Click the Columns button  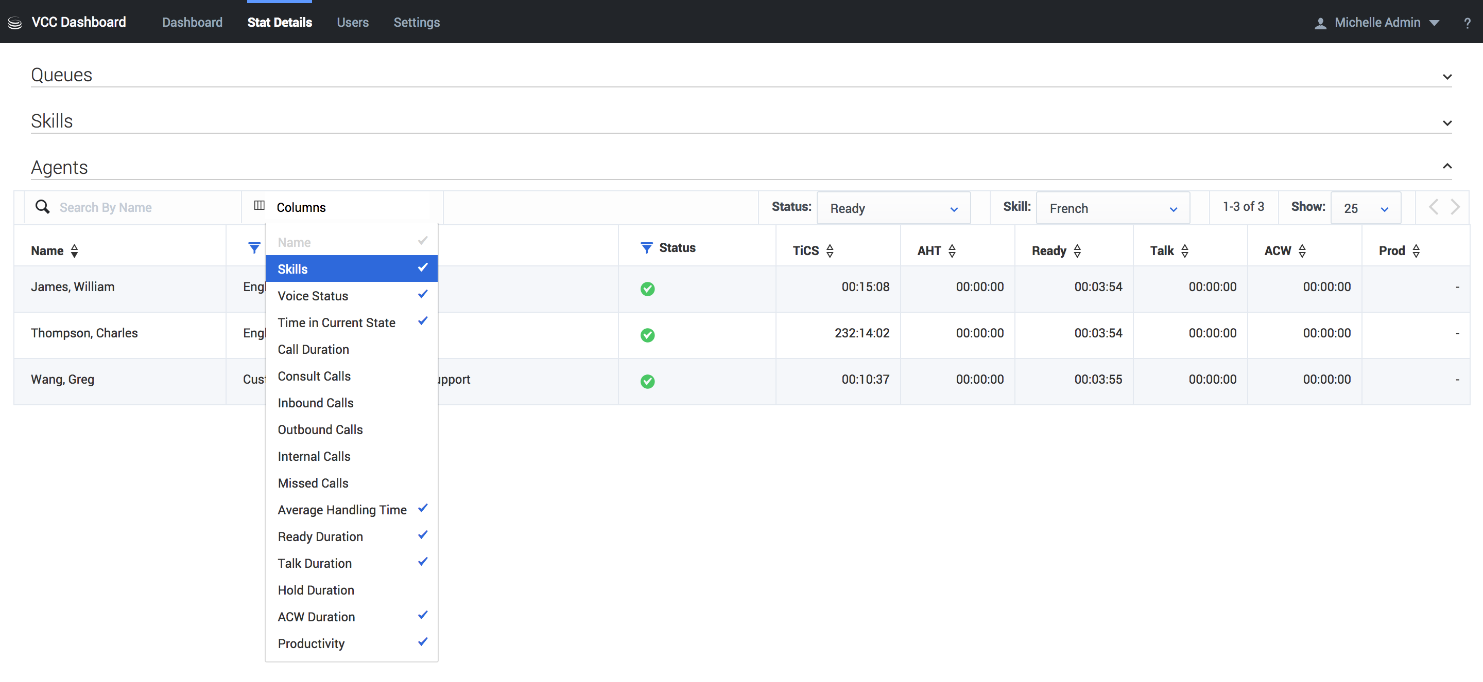click(x=301, y=208)
